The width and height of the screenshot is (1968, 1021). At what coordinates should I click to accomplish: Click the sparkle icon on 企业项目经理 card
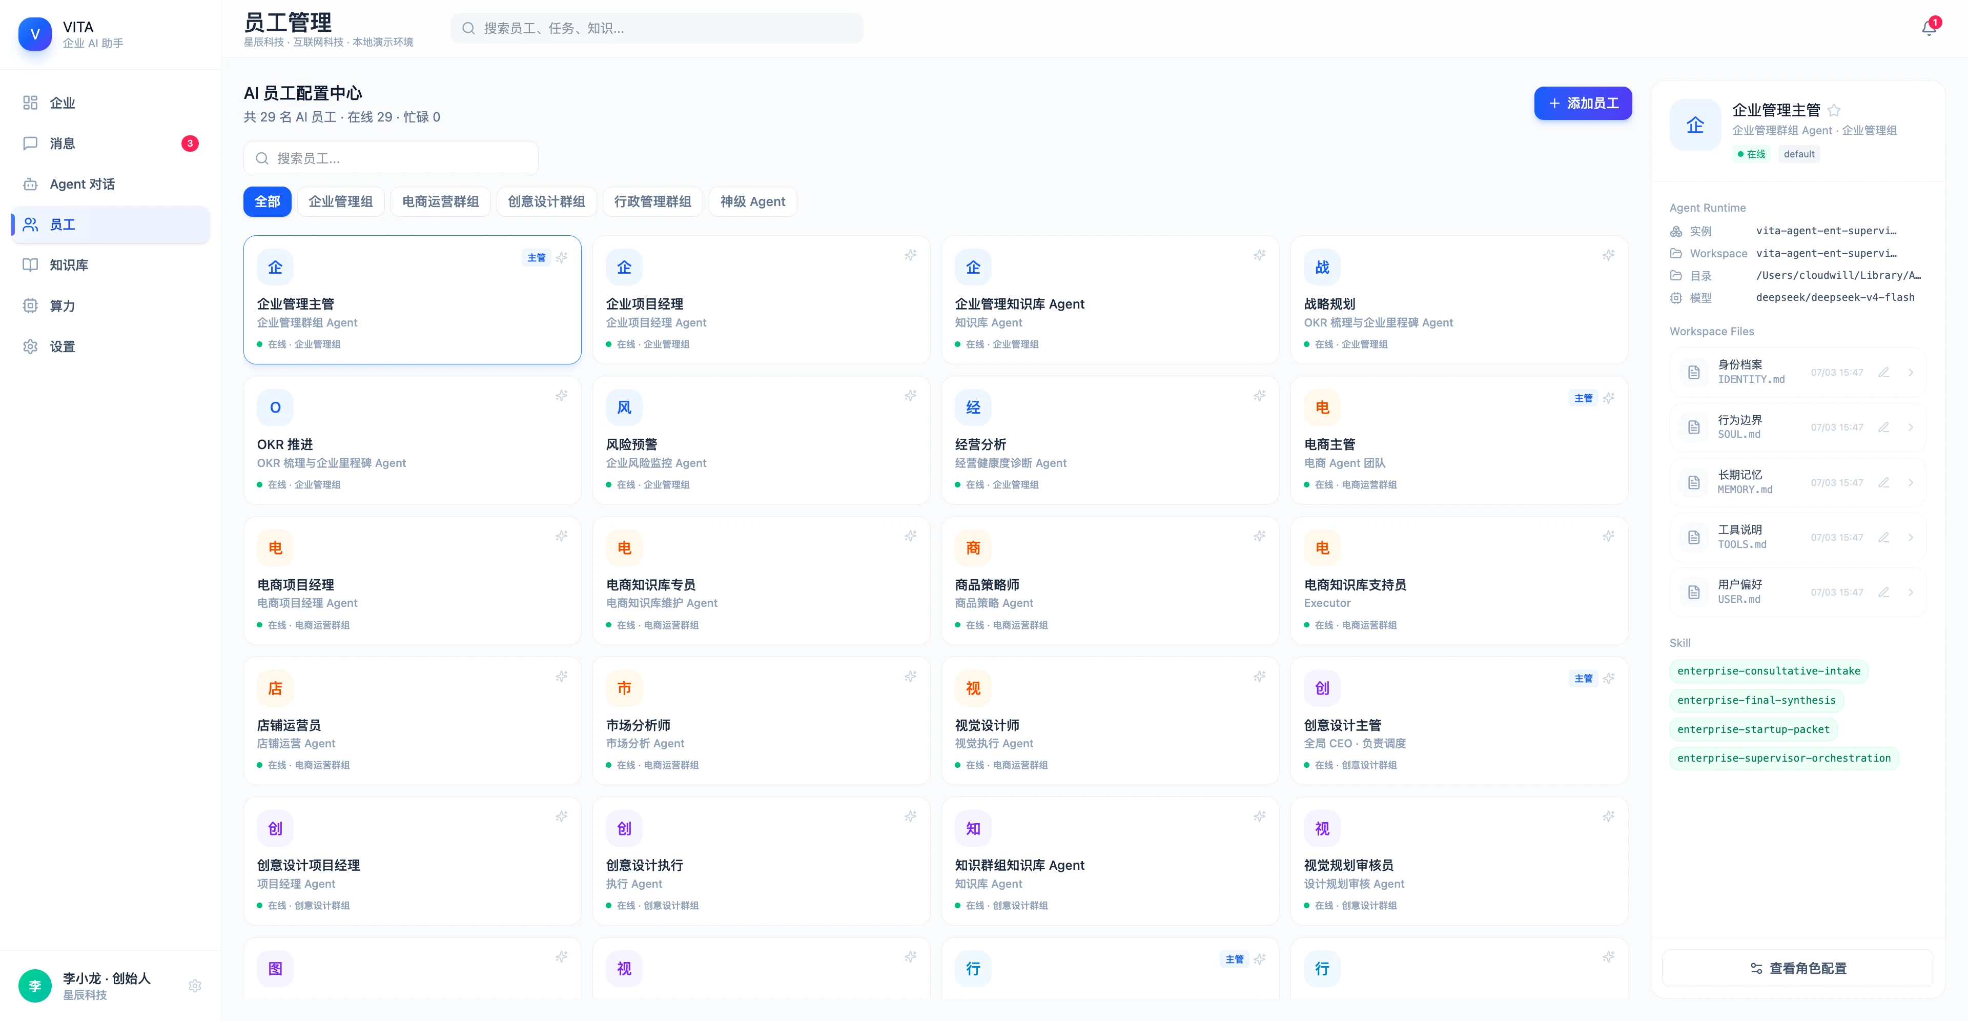click(911, 255)
